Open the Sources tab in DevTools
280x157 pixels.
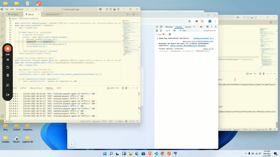(x=188, y=27)
